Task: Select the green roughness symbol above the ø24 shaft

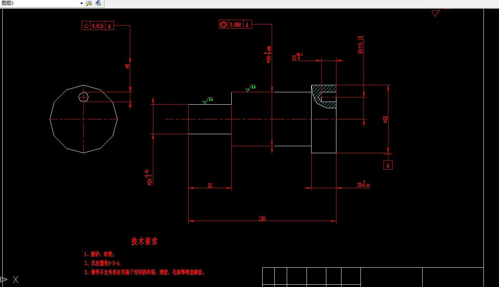Action: (x=208, y=101)
